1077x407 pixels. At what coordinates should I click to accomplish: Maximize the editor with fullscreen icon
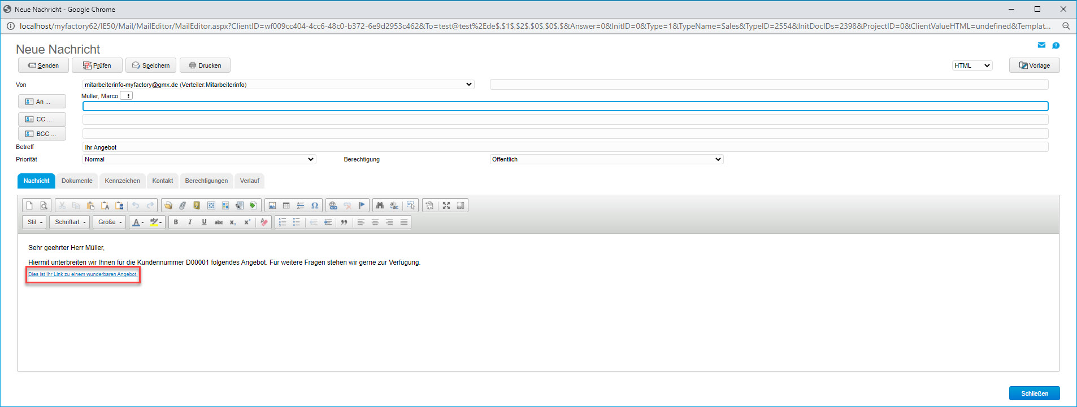click(x=446, y=205)
